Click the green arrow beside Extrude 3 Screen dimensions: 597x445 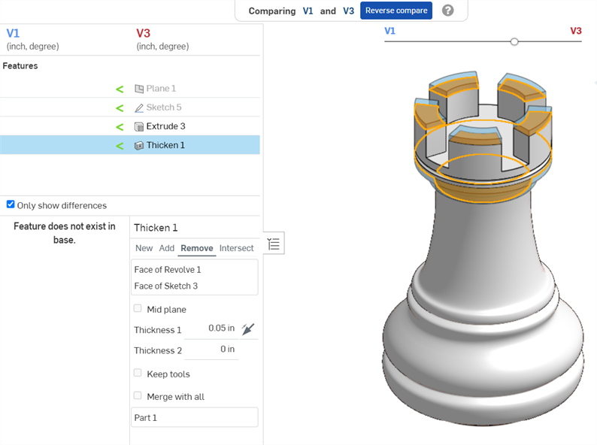coord(120,126)
